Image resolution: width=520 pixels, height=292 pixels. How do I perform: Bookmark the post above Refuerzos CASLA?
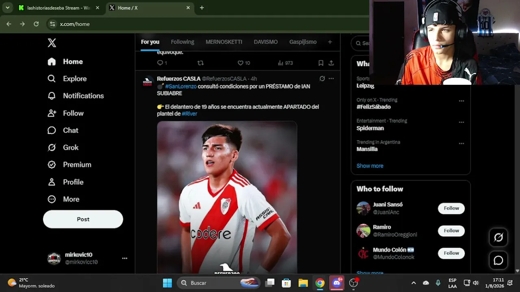pyautogui.click(x=321, y=63)
